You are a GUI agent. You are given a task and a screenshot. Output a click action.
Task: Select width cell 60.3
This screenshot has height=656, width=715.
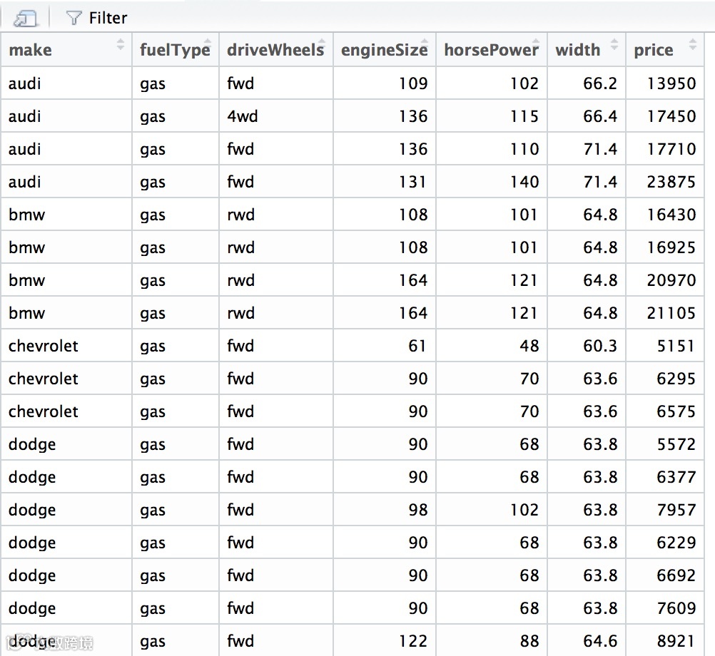click(x=587, y=346)
